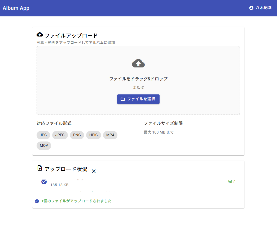Click the ファイルをドラッグ&ドロップ text
277x233 pixels.
138,79
